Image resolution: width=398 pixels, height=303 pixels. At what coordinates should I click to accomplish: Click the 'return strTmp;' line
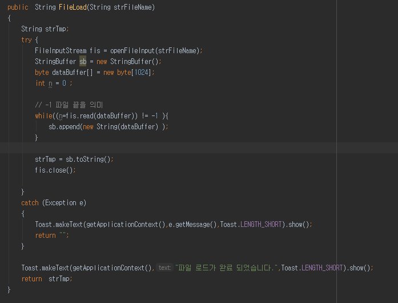pyautogui.click(x=47, y=279)
